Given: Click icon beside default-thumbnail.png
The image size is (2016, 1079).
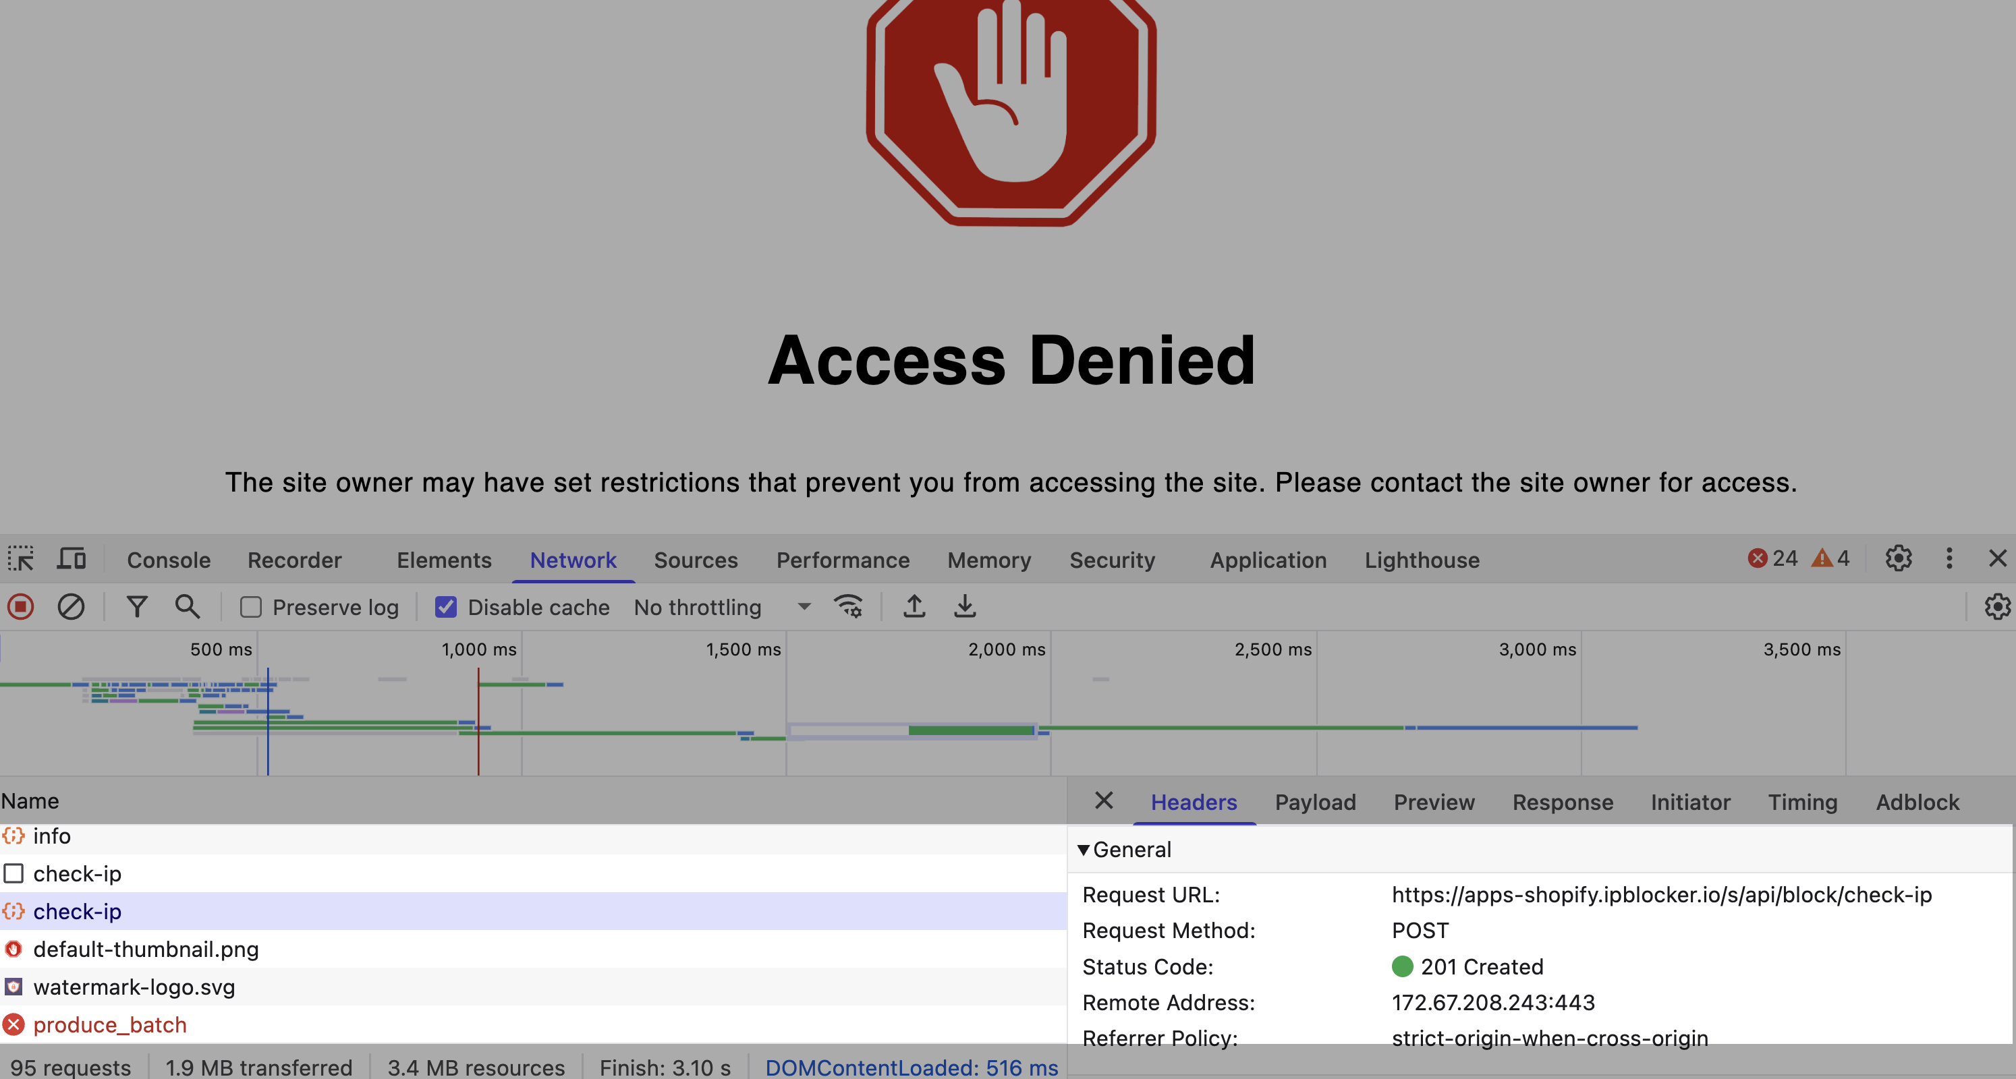Looking at the screenshot, I should click(13, 949).
